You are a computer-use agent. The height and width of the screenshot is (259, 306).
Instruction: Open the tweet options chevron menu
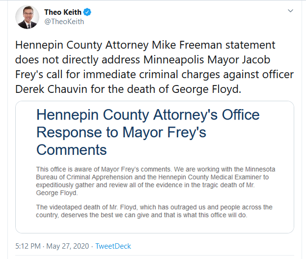pyautogui.click(x=290, y=11)
